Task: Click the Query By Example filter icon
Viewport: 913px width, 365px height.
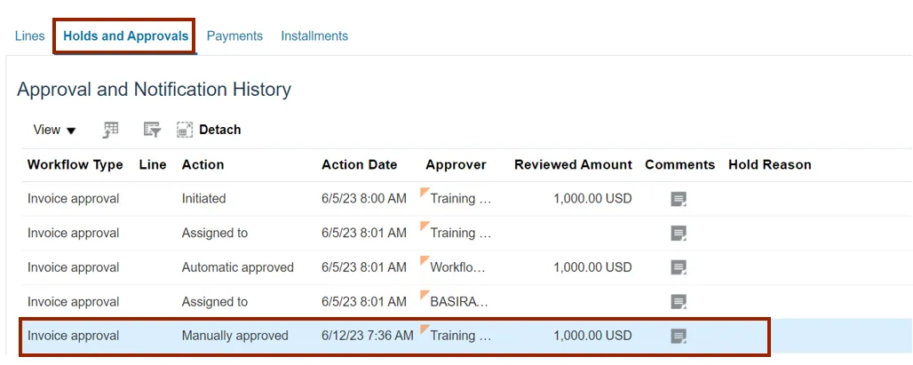Action: click(152, 130)
